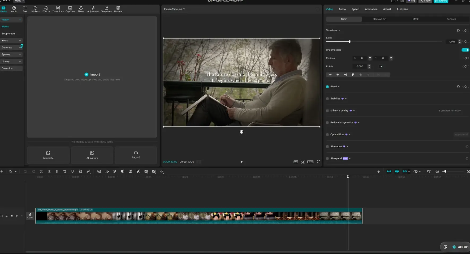Enable Reduce image noise checkbox
The image size is (470, 254).
click(x=327, y=123)
